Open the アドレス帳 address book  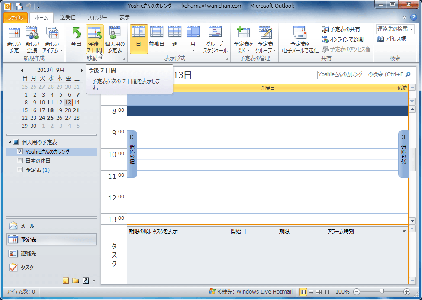pyautogui.click(x=392, y=39)
